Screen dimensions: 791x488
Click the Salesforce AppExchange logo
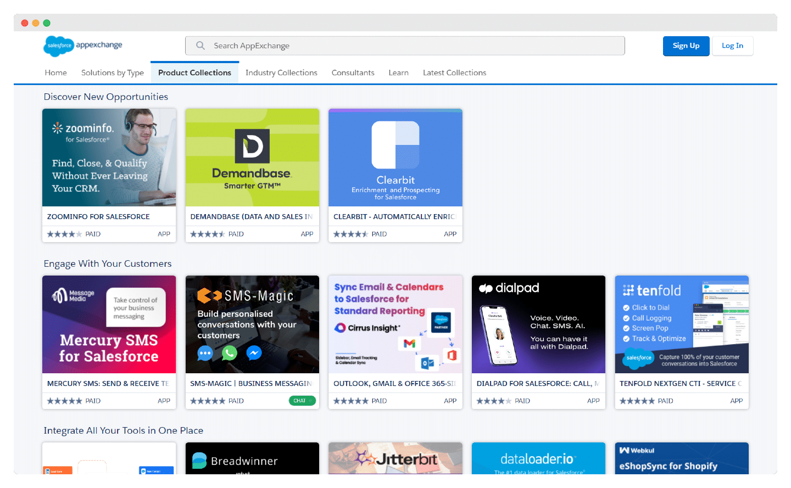[83, 46]
